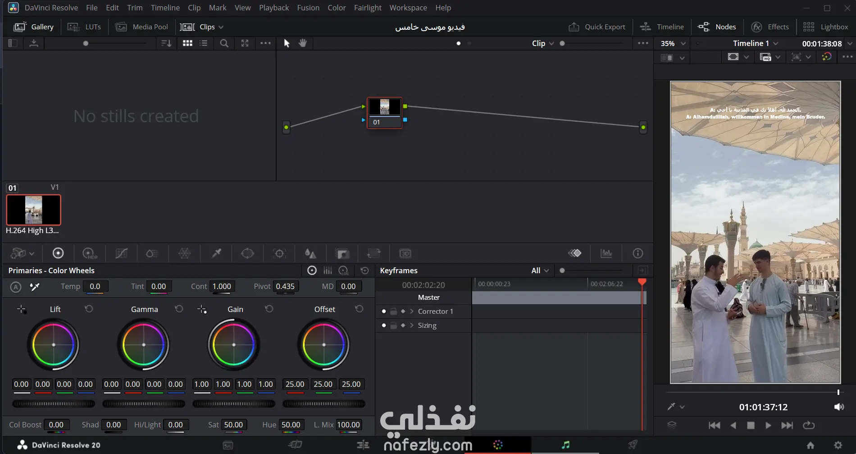
Task: Click the Quick Export button
Action: click(x=597, y=27)
